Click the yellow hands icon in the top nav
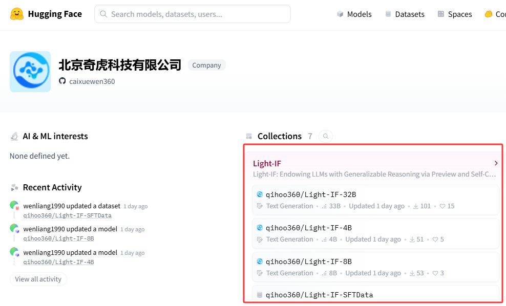The width and height of the screenshot is (506, 306). 489,14
